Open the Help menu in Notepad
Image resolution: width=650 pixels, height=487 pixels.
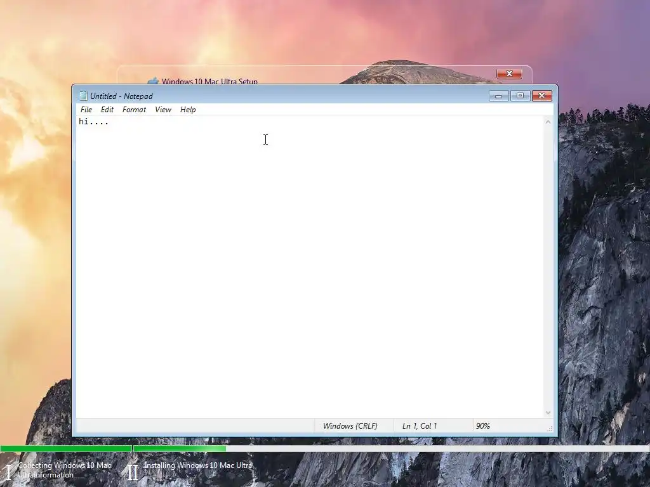click(188, 110)
